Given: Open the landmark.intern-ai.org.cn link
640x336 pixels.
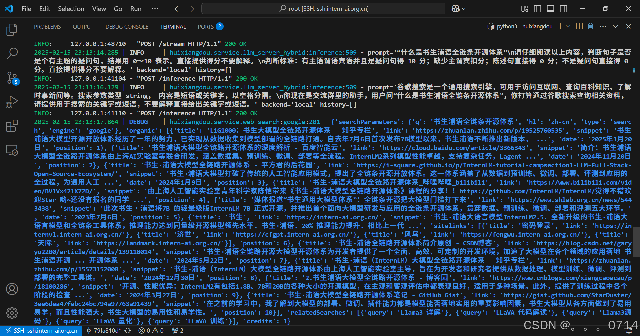Looking at the screenshot, I should tap(158, 243).
